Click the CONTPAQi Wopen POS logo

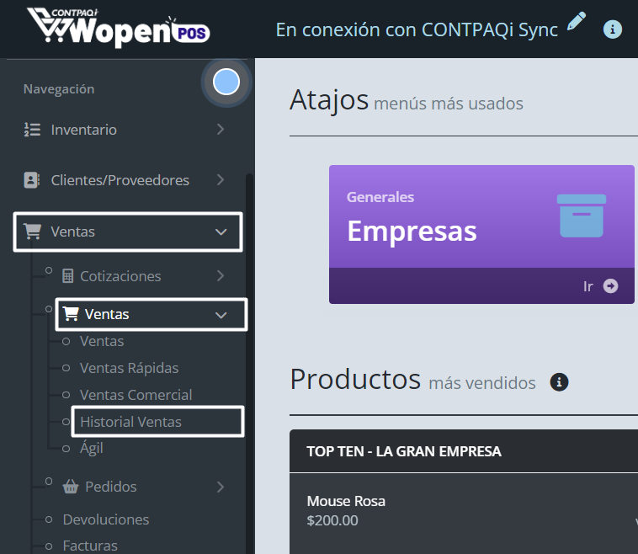coord(118,28)
